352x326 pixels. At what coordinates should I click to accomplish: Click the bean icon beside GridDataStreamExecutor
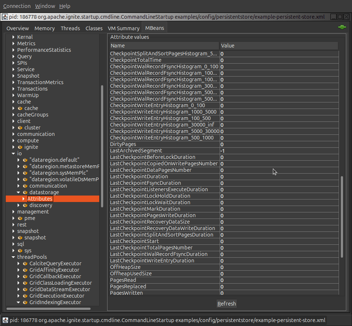[x=25, y=289]
